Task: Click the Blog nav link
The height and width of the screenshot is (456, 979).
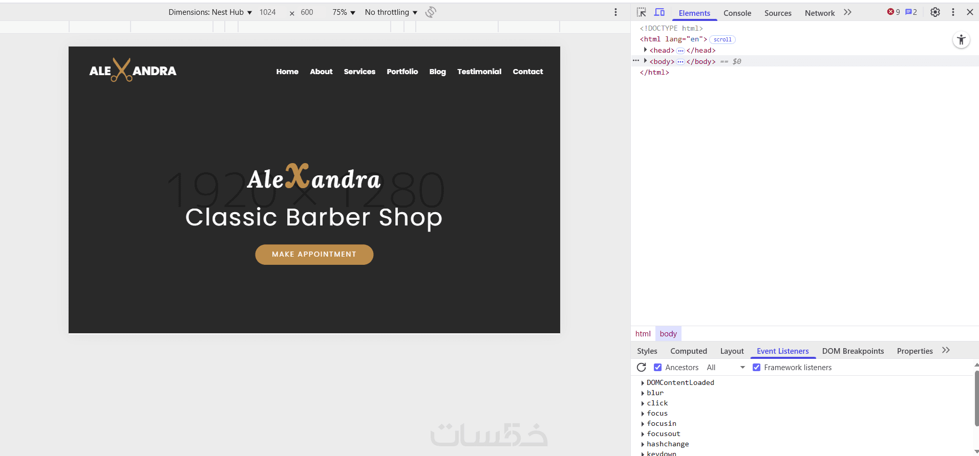Action: tap(437, 72)
